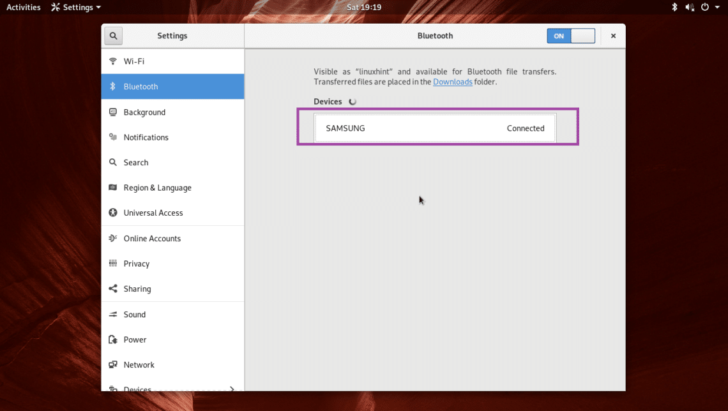The height and width of the screenshot is (411, 728).
Task: Expand the Devices sidebar chevron
Action: click(232, 389)
